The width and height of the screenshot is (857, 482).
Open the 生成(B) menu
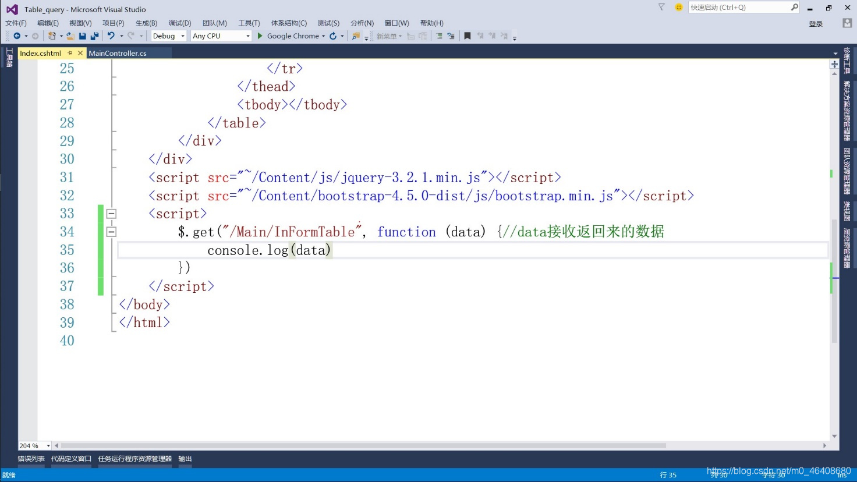pos(146,23)
